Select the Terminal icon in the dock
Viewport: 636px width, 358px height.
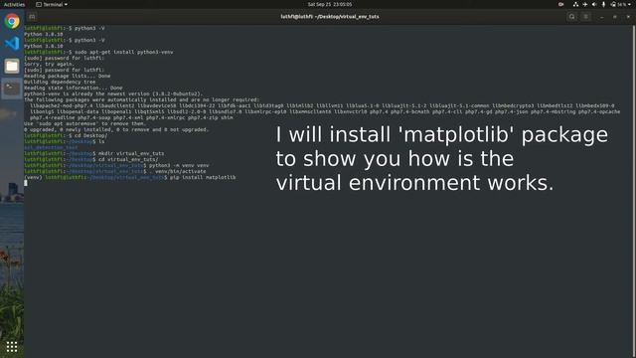pyautogui.click(x=12, y=89)
